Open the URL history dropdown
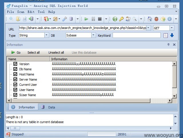 pos(148,28)
